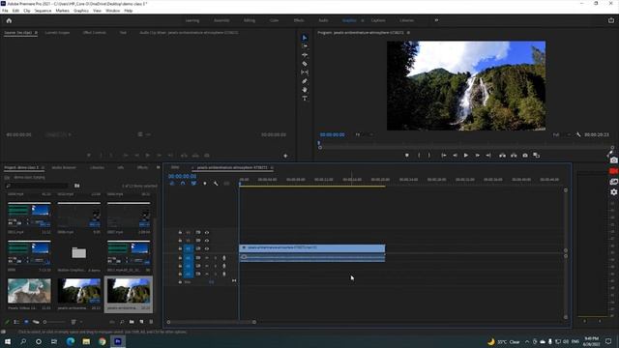Toggle V3 track output eye

point(207,232)
